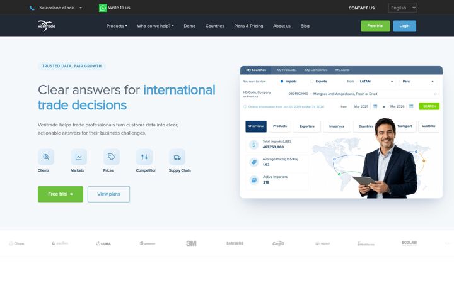
Task: Switch to the My Companies tab
Action: click(316, 70)
